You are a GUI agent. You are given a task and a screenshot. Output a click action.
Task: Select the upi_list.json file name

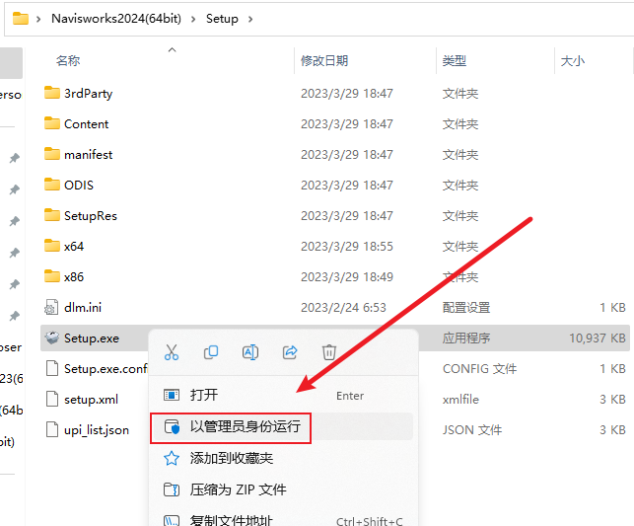point(97,430)
